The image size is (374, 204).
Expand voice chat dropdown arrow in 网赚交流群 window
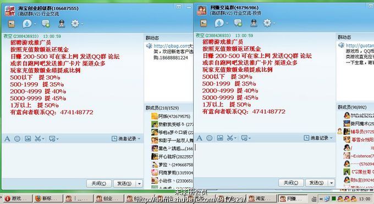(x=227, y=23)
